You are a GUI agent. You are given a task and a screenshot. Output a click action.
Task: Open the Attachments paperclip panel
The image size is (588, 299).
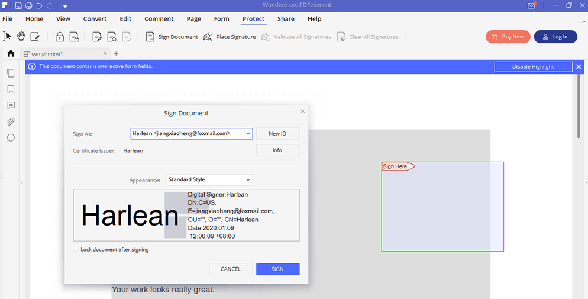[x=11, y=121]
